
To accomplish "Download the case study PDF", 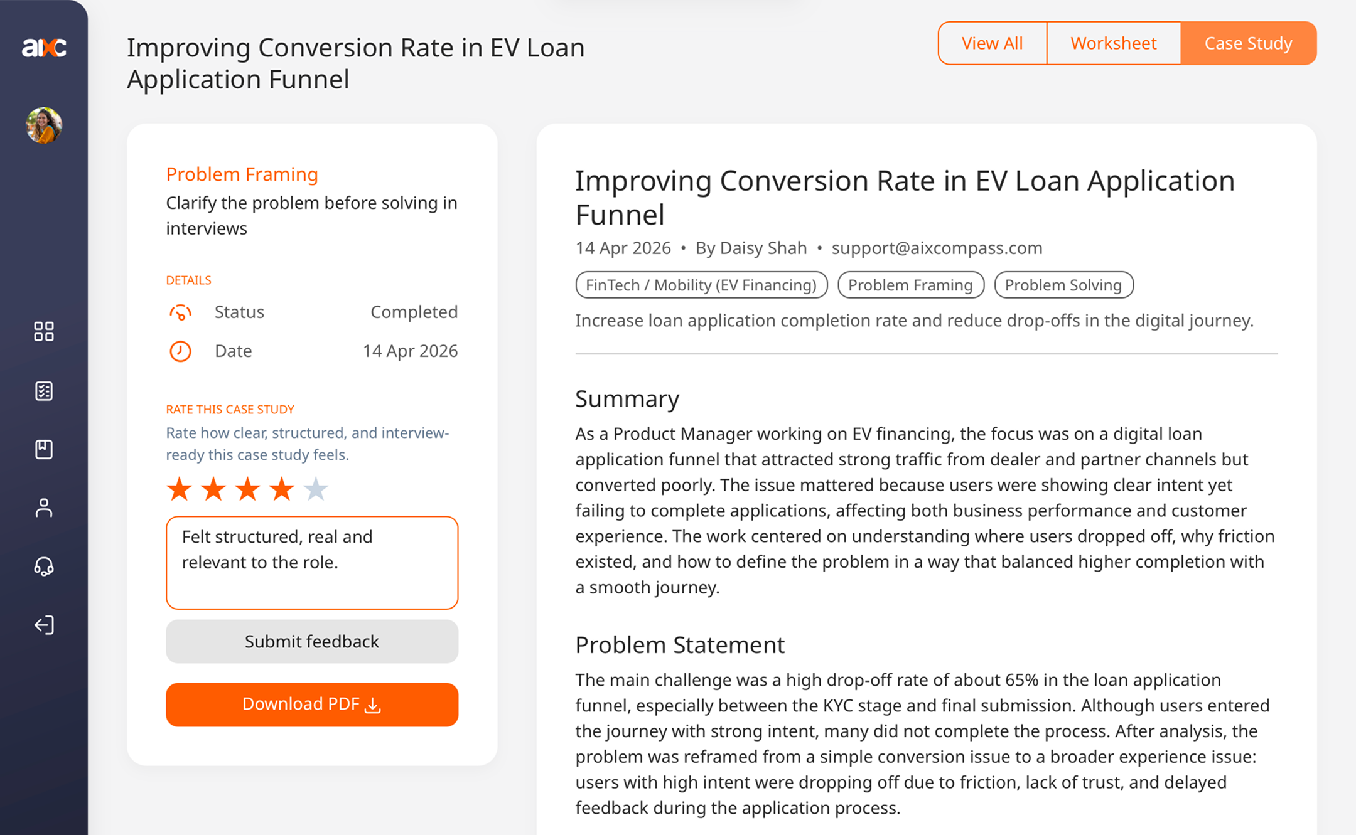I will pos(312,705).
